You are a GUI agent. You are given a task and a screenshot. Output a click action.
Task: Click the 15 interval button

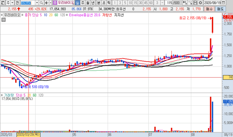(x=135, y=3)
